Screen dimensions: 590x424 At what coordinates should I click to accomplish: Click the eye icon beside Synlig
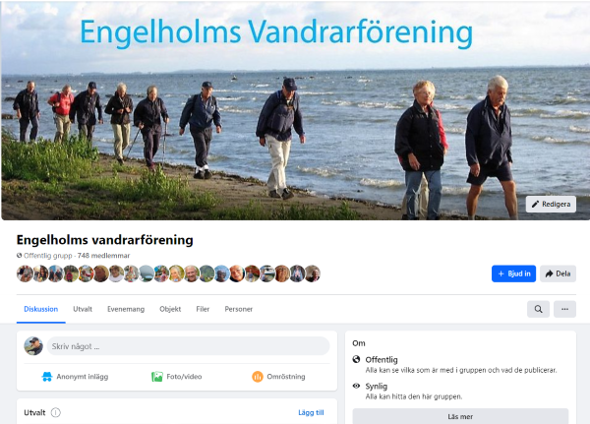[x=356, y=386]
